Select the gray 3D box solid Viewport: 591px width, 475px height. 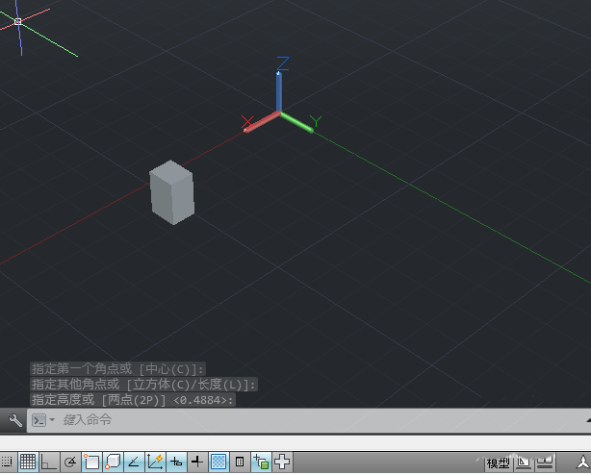tap(172, 192)
